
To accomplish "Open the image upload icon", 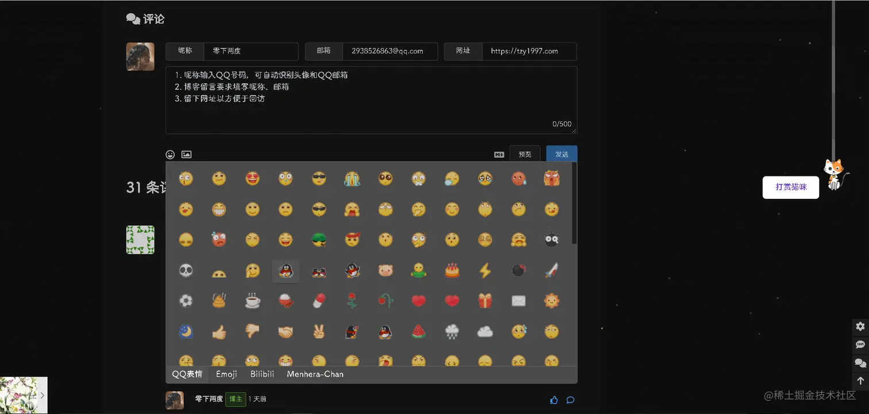I will click(x=186, y=155).
